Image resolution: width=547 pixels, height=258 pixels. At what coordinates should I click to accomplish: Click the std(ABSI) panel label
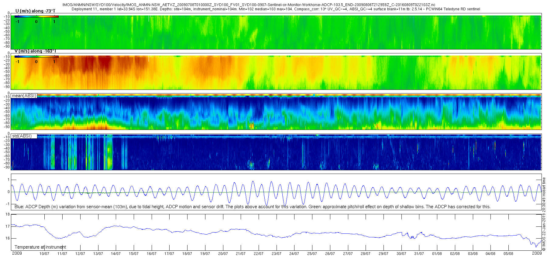click(x=22, y=136)
